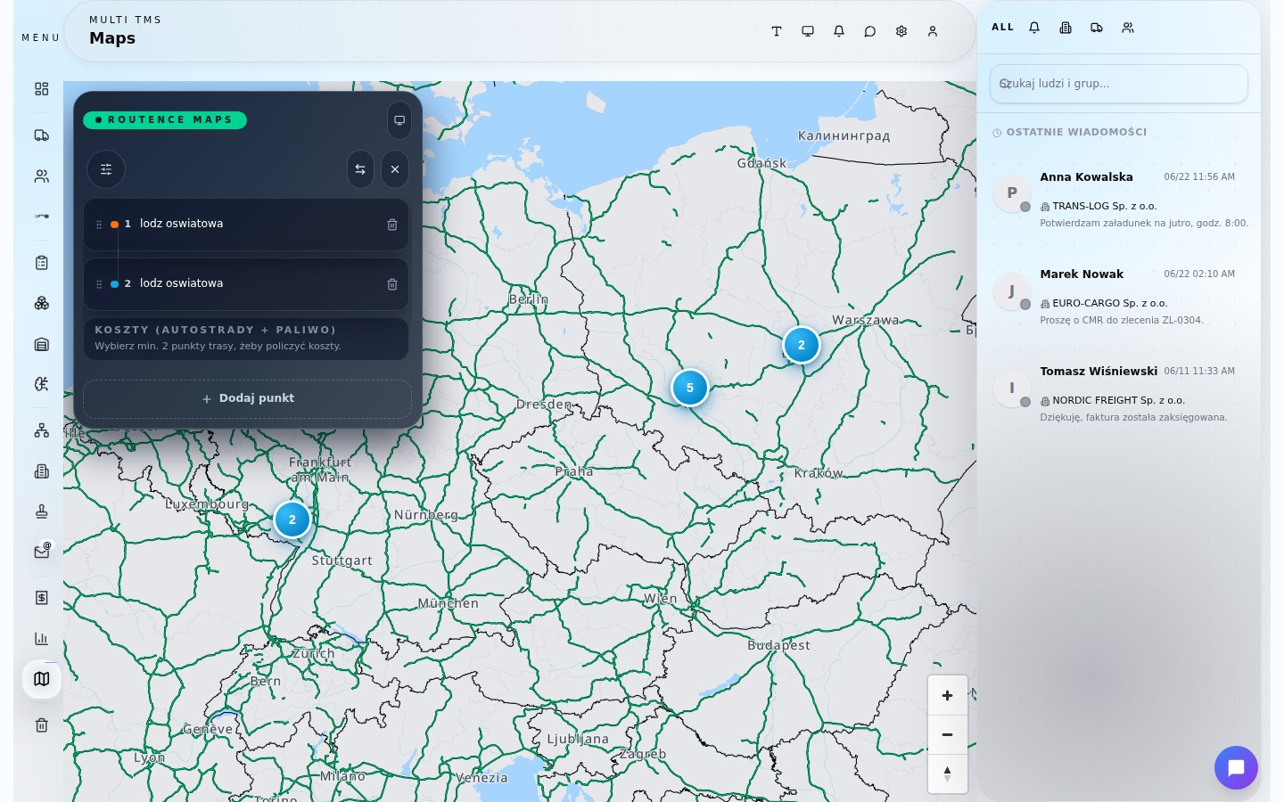This screenshot has width=1284, height=802.
Task: Open the euro currency icon in sidebar
Action: [x=41, y=385]
